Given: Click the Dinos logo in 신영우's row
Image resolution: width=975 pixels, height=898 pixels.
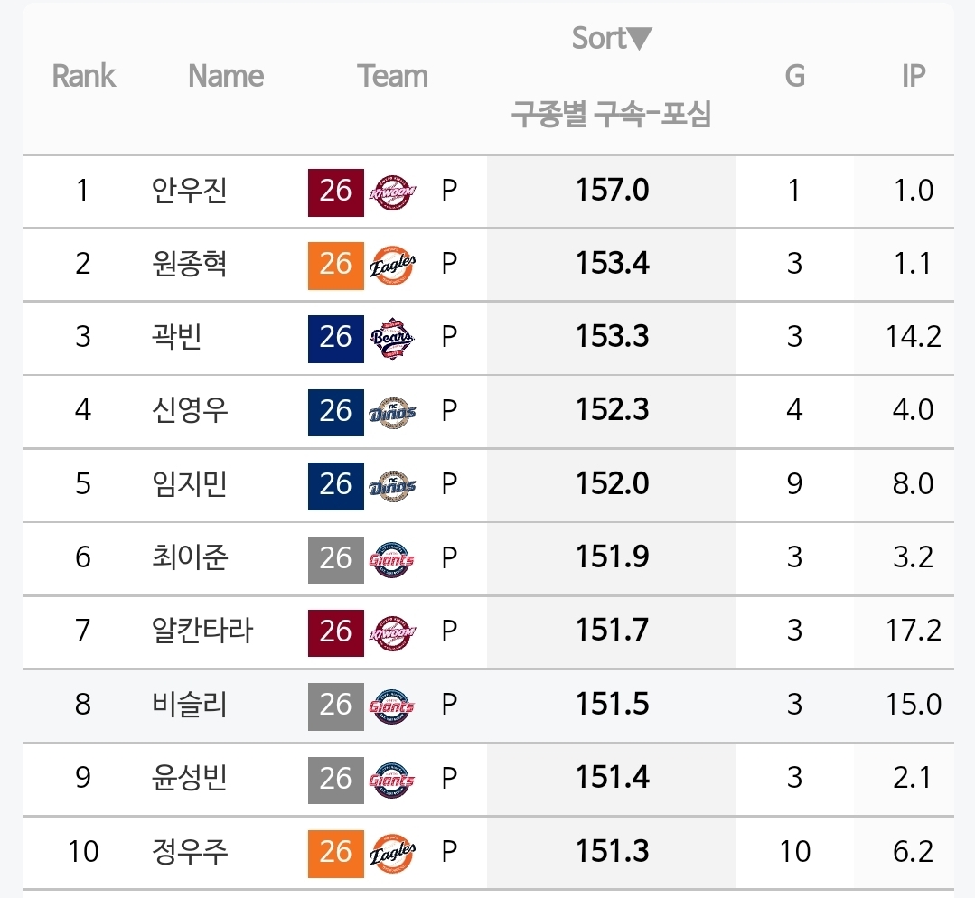Looking at the screenshot, I should click(393, 412).
